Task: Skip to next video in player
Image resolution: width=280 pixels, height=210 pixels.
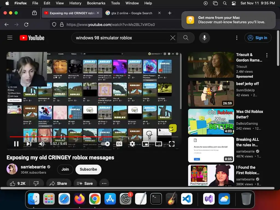Action: [29, 144]
